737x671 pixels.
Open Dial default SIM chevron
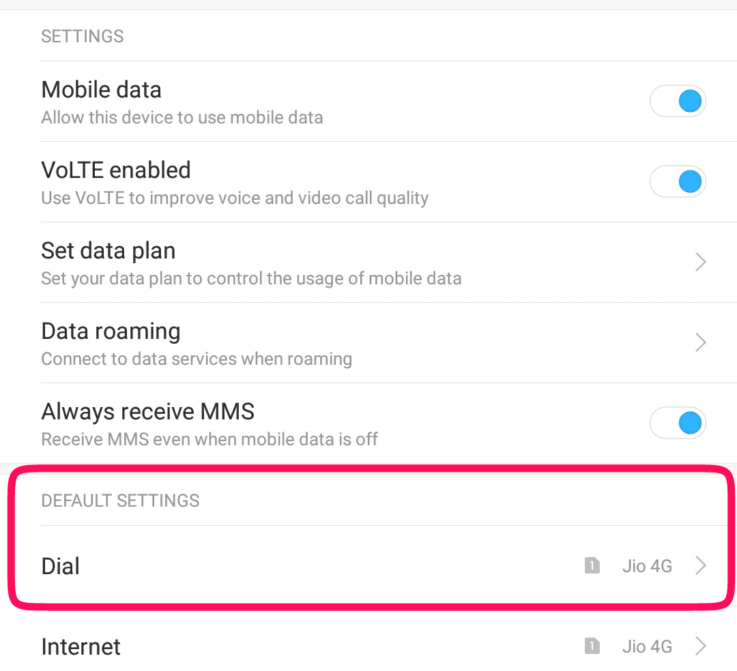[700, 565]
